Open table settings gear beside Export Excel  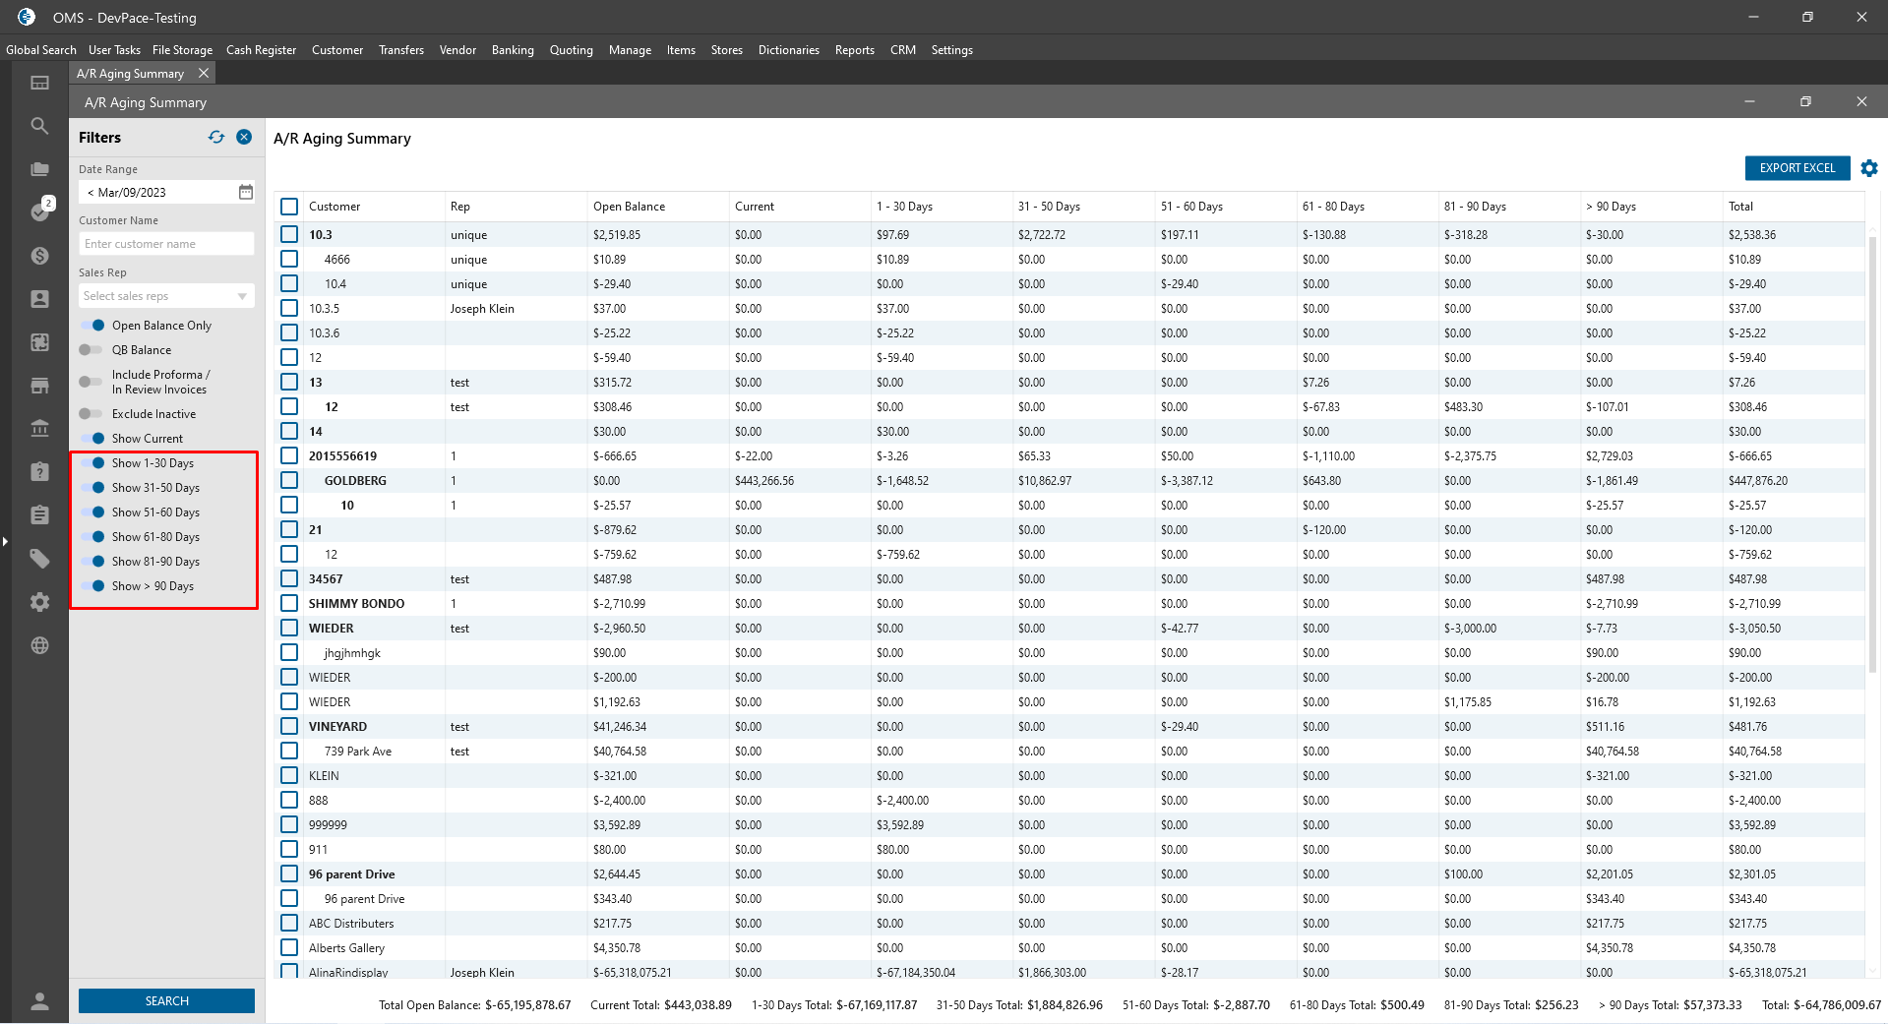1869,168
